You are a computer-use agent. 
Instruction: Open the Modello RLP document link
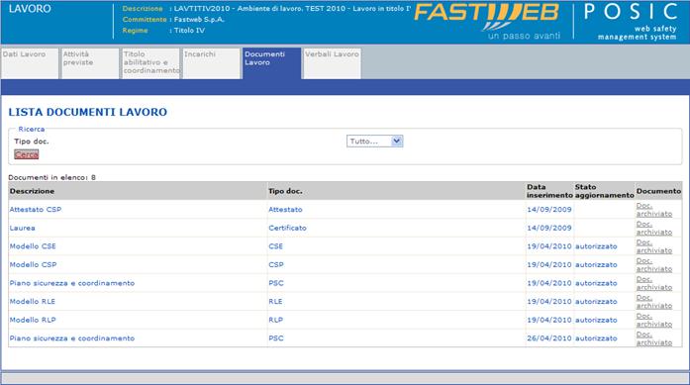pos(33,320)
